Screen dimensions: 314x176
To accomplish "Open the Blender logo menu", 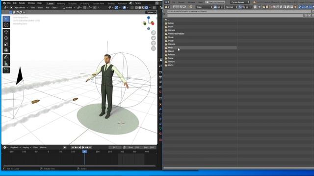I will 4,3.
